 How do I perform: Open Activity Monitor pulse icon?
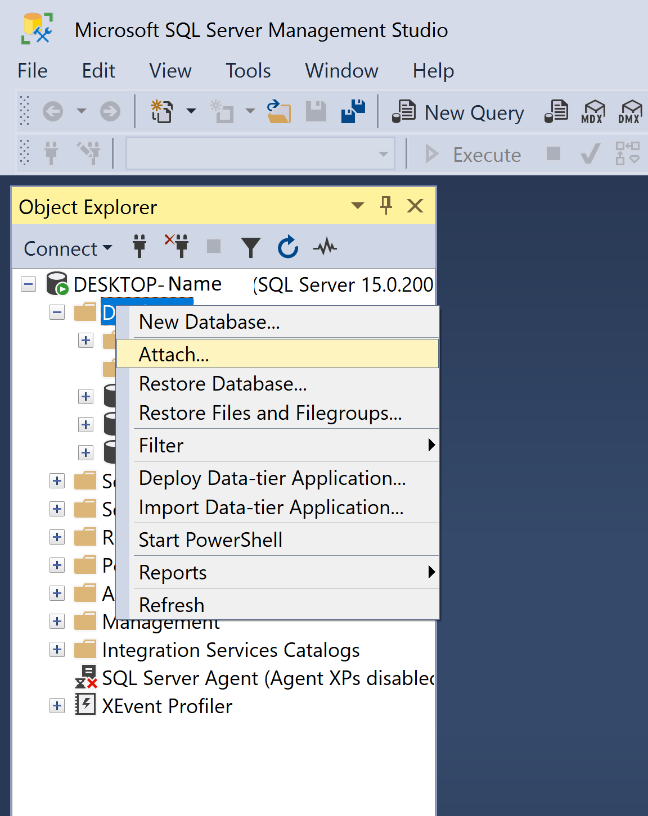pyautogui.click(x=325, y=246)
